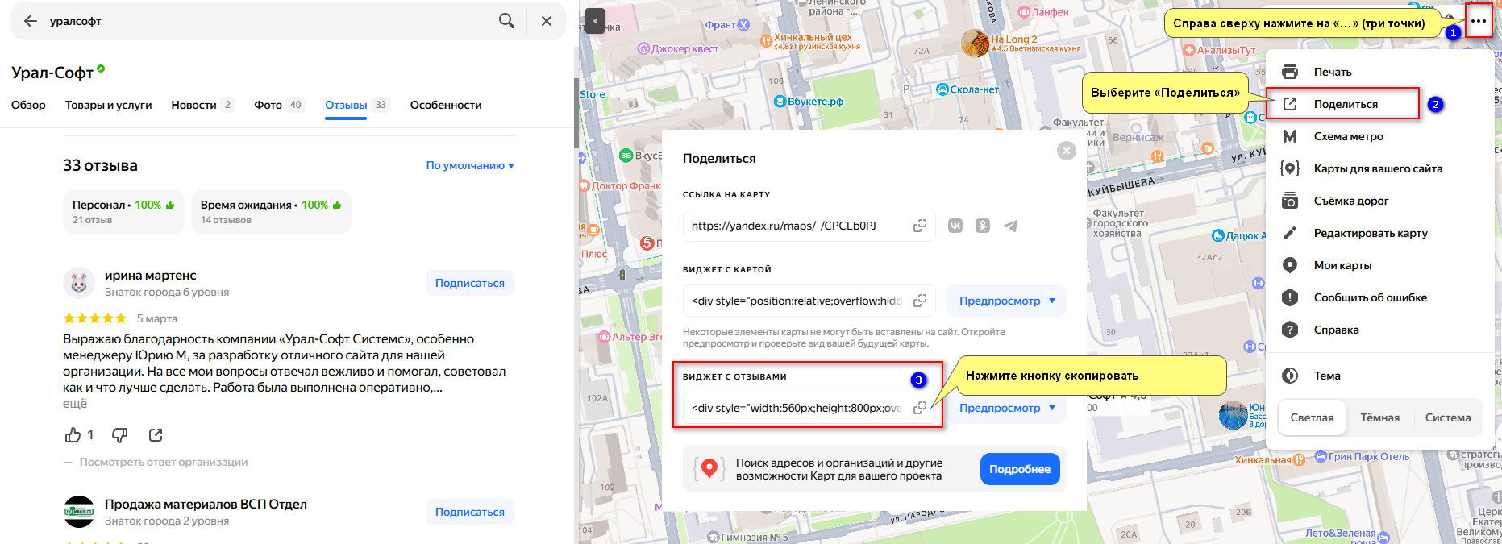Choose the Система theme option
This screenshot has height=544, width=1502.
(1448, 417)
